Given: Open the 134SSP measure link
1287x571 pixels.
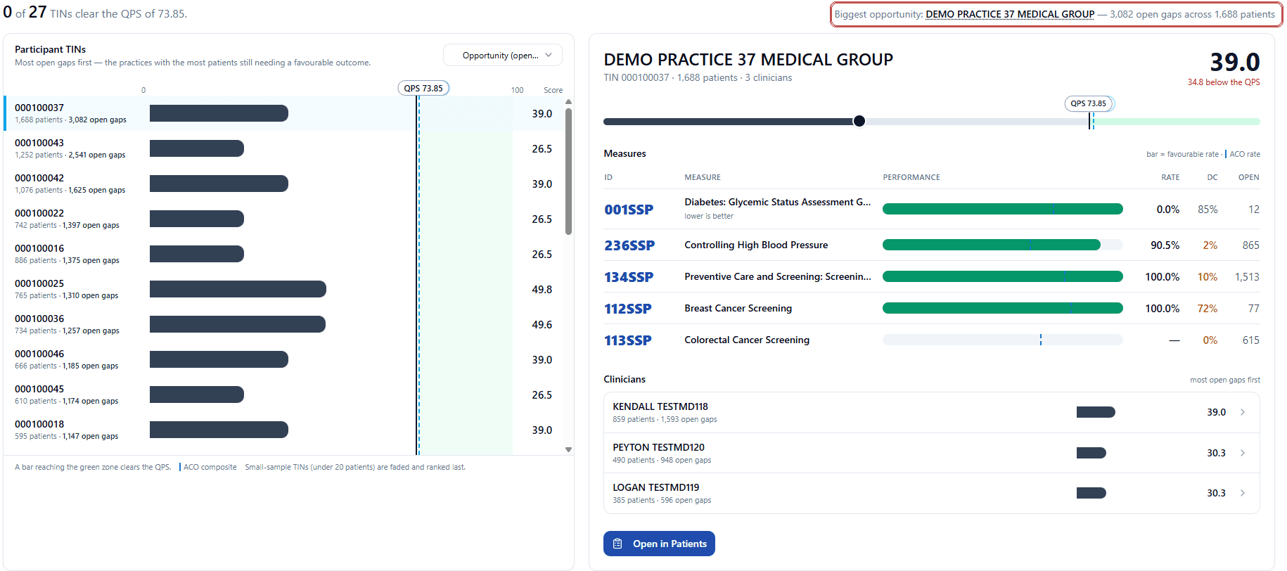Looking at the screenshot, I should click(x=629, y=277).
